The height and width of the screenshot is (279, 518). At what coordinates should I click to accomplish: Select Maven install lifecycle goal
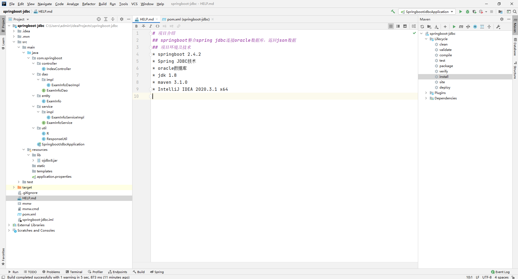pos(444,76)
